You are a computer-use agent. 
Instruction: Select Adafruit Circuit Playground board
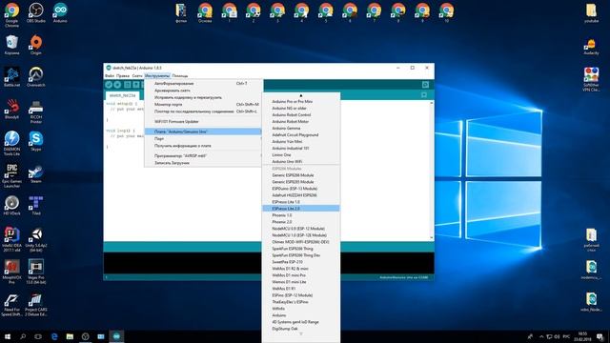pyautogui.click(x=301, y=134)
